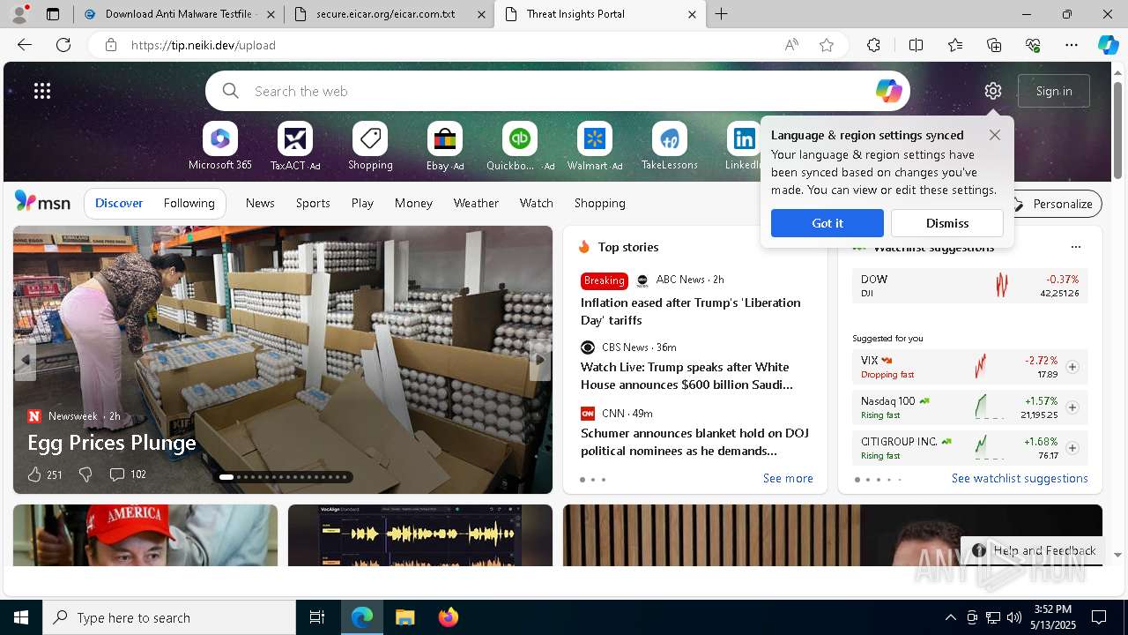Open the MSN app launcher grid

(x=42, y=91)
